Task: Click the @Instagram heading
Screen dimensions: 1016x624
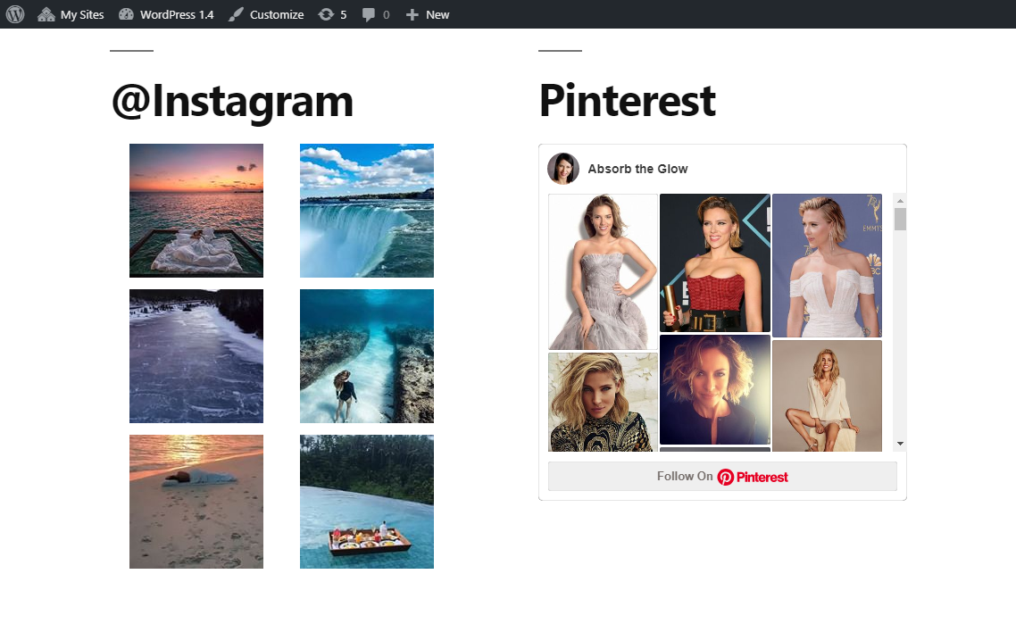Action: pos(232,102)
